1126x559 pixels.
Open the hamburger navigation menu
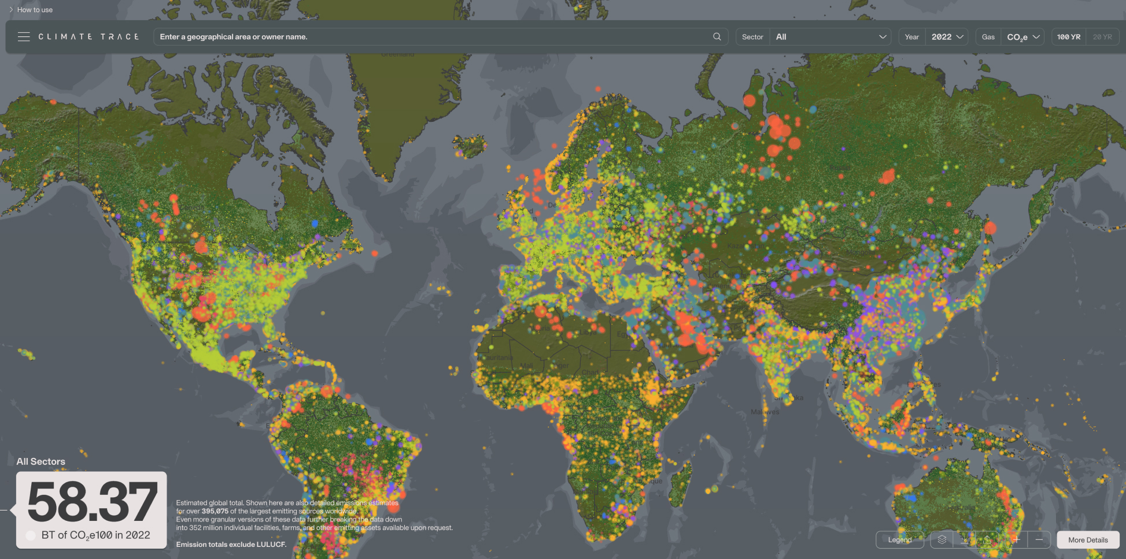tap(24, 36)
